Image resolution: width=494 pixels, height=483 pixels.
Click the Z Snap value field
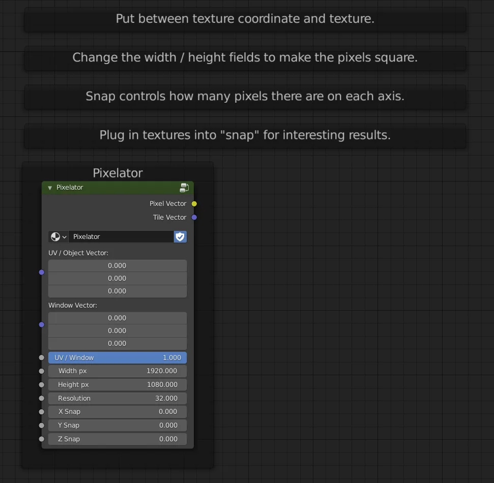coord(118,439)
